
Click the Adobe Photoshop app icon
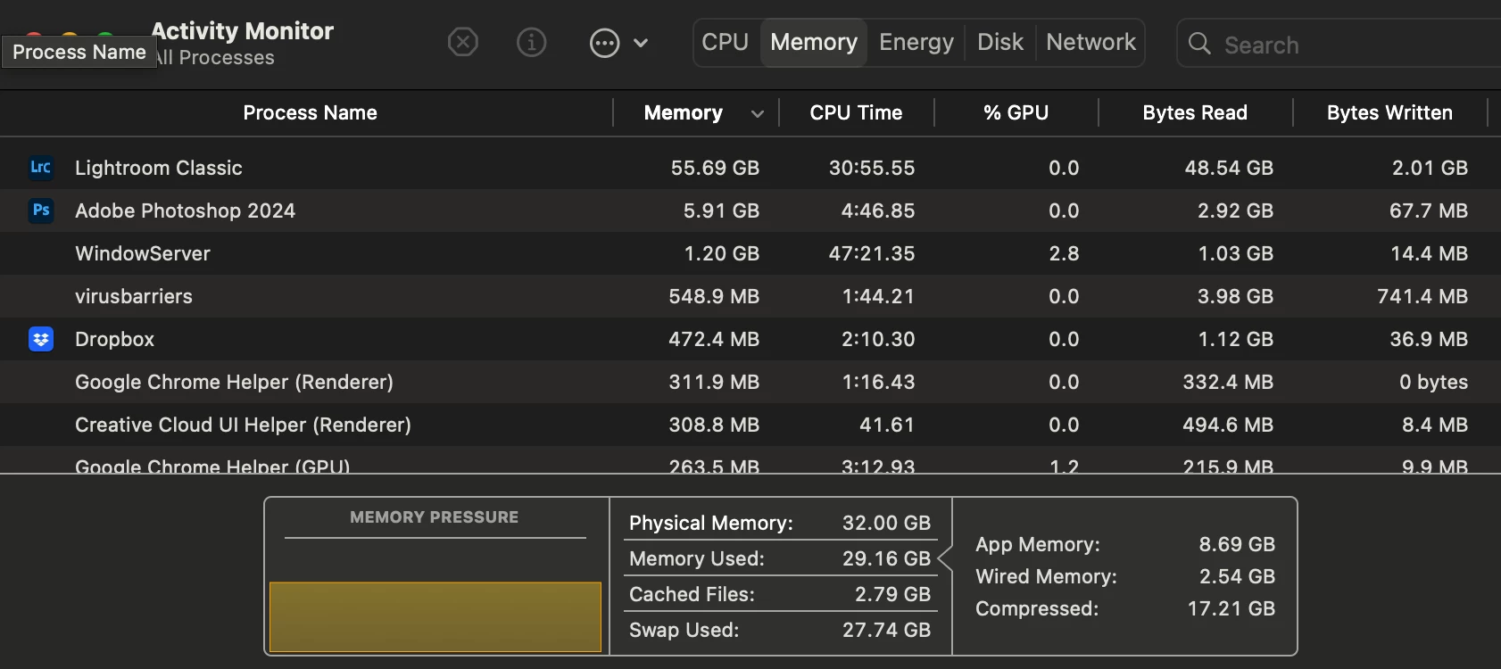(41, 211)
